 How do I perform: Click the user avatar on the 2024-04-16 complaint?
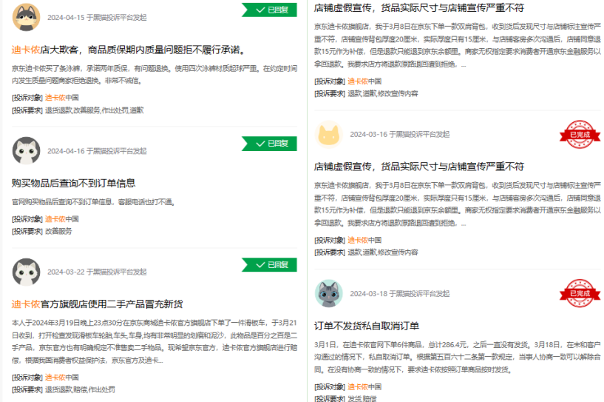[26, 151]
